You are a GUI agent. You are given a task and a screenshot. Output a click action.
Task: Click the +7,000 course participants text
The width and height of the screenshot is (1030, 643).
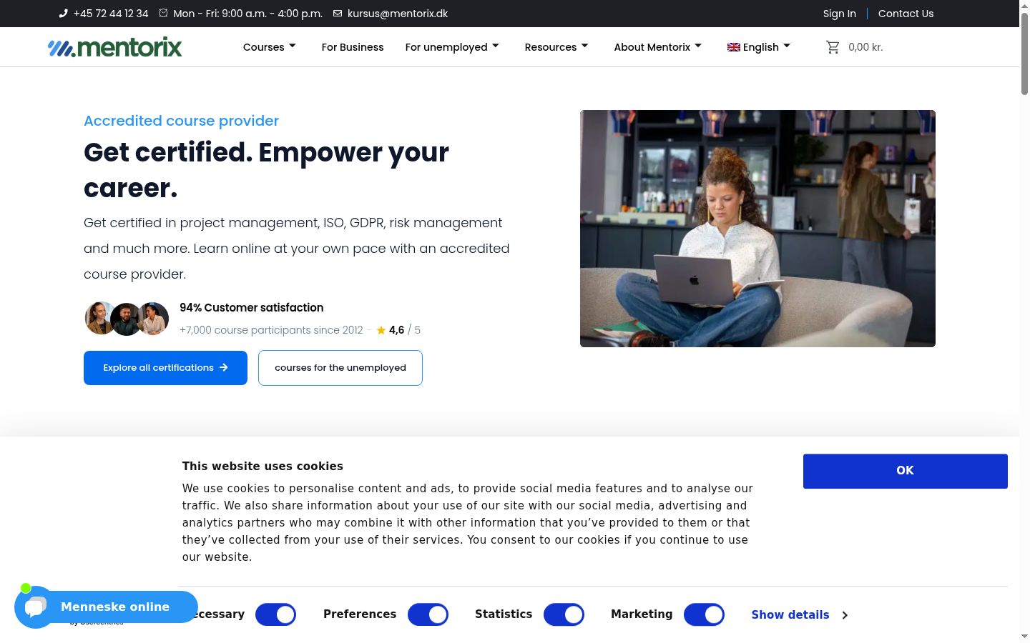271,330
